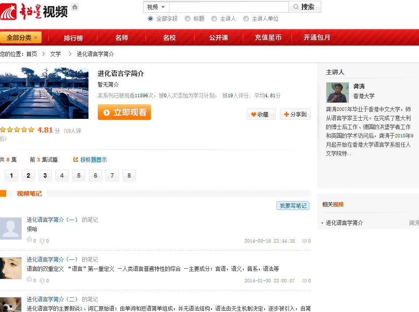Click the 我要写笔记 button
This screenshot has height=312, width=419.
click(x=293, y=205)
